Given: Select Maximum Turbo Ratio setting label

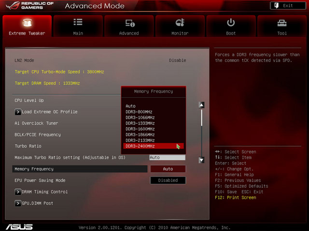Looking at the screenshot, I should coord(70,157).
